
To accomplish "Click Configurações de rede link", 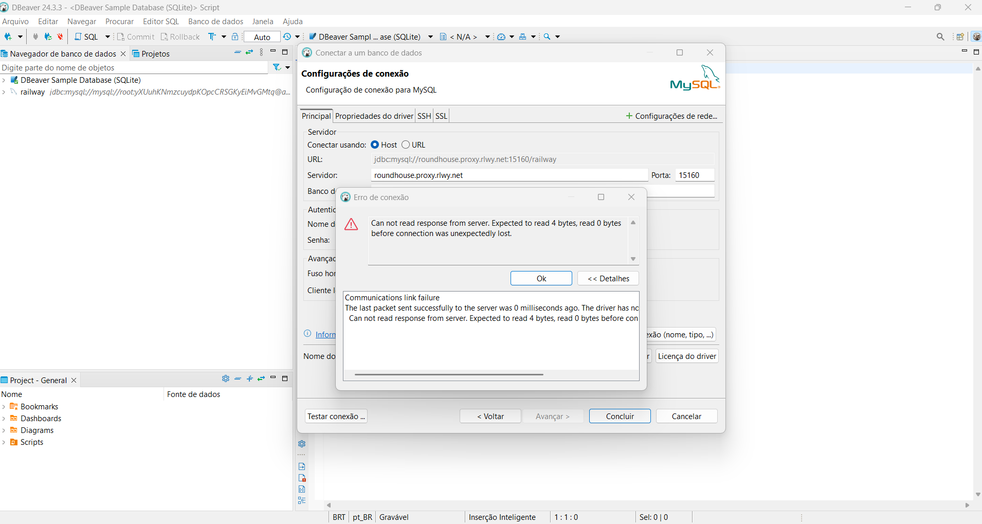I will [671, 116].
